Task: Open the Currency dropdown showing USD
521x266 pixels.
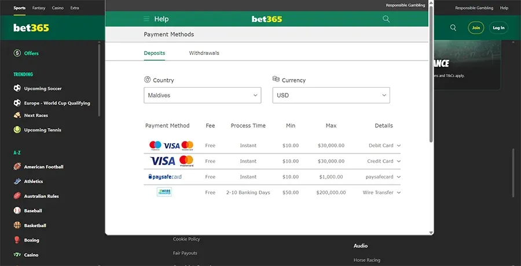Action: pos(331,95)
